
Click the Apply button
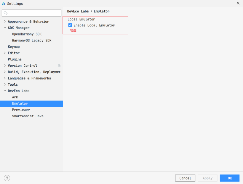(x=207, y=178)
